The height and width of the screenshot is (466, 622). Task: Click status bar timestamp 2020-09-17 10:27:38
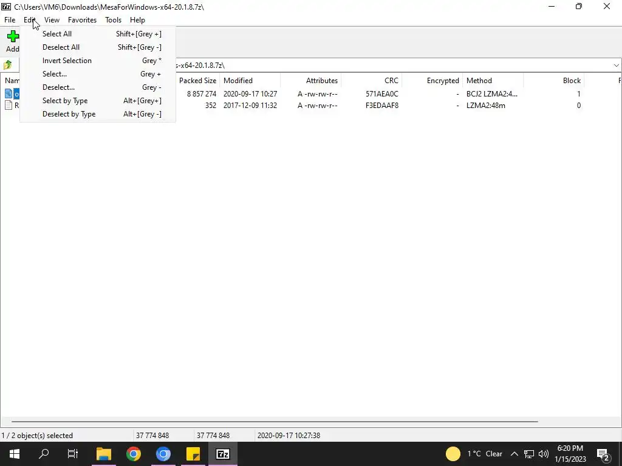pos(289,436)
